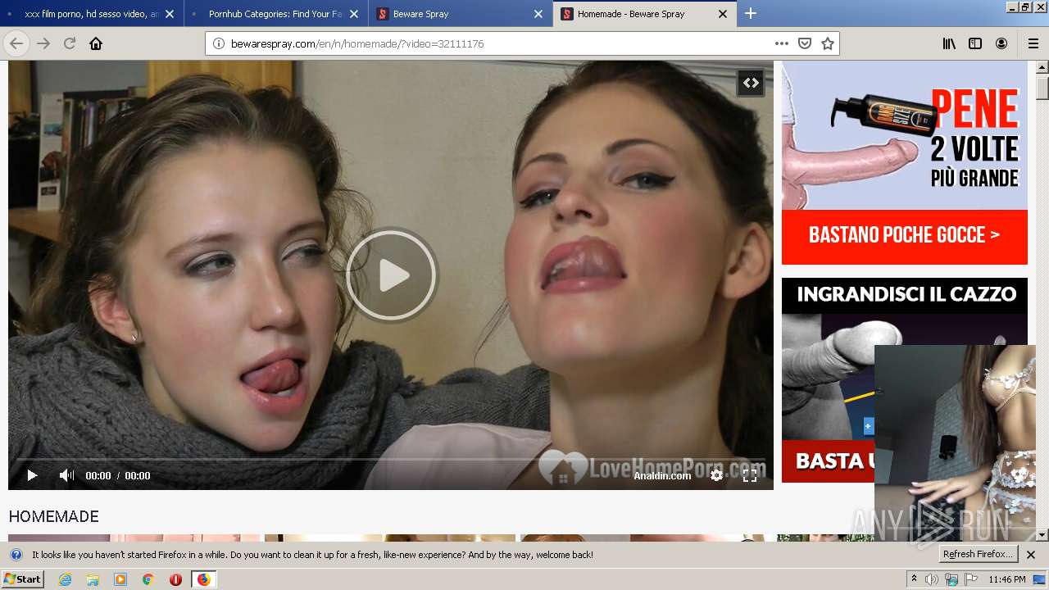Click the forward navigation arrow
The width and height of the screenshot is (1049, 590).
(43, 43)
